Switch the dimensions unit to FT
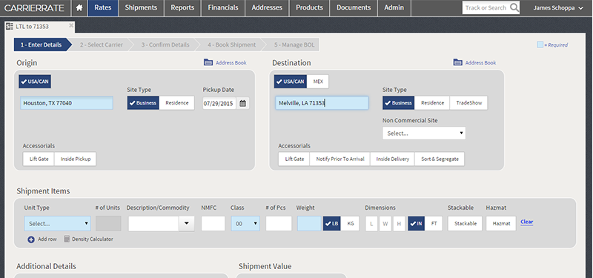 [434, 224]
